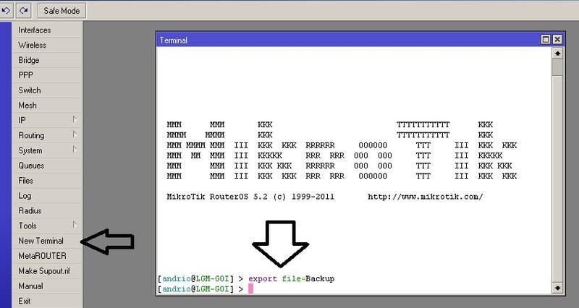The width and height of the screenshot is (579, 308).
Task: Click the Undo arrow icon
Action: tap(6, 10)
